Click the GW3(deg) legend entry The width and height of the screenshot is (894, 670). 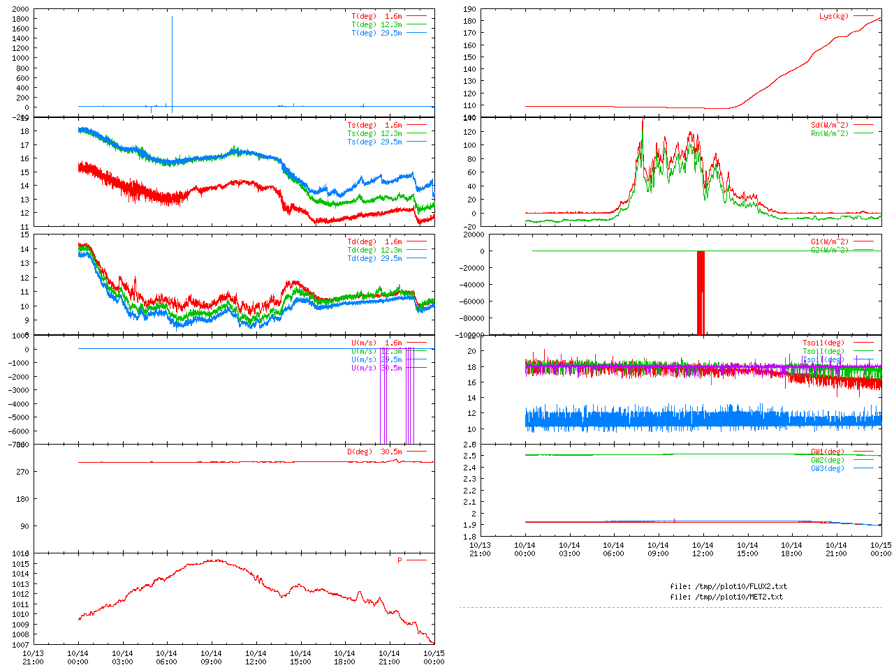(x=827, y=468)
